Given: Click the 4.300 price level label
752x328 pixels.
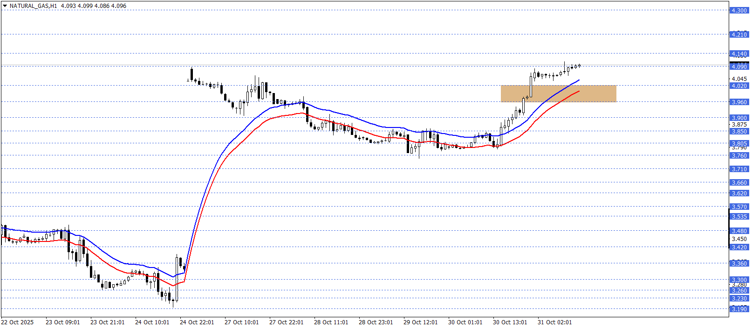Looking at the screenshot, I should coord(739,10).
